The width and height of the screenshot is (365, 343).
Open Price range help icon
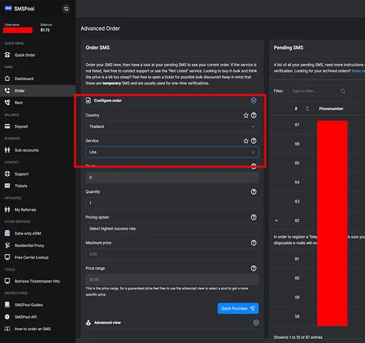(254, 268)
